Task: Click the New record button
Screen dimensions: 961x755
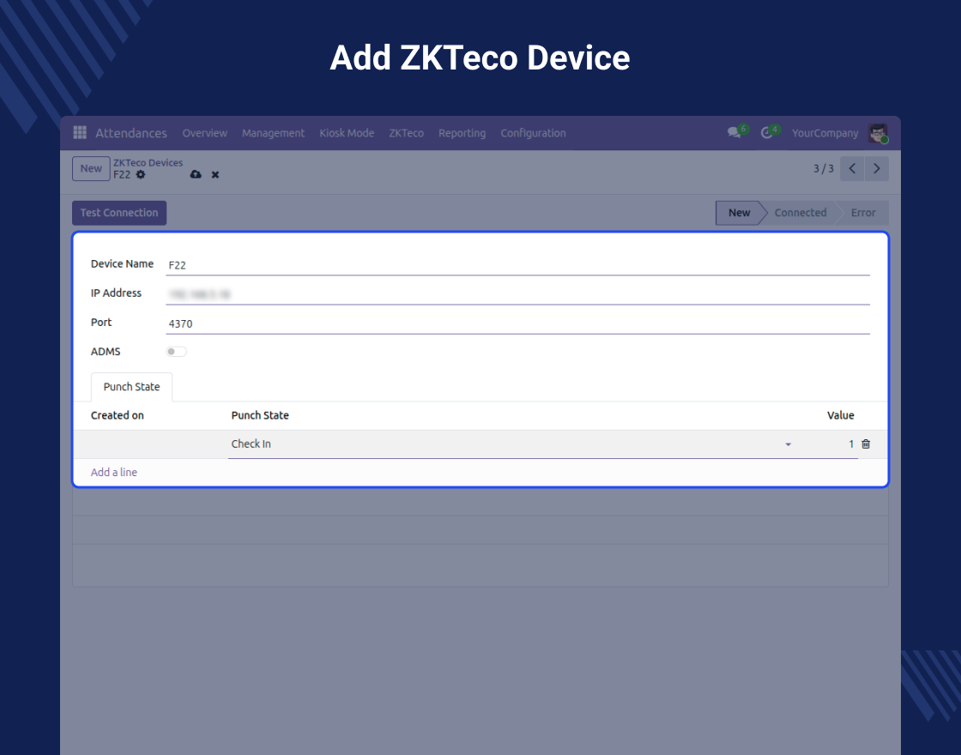Action: tap(91, 168)
